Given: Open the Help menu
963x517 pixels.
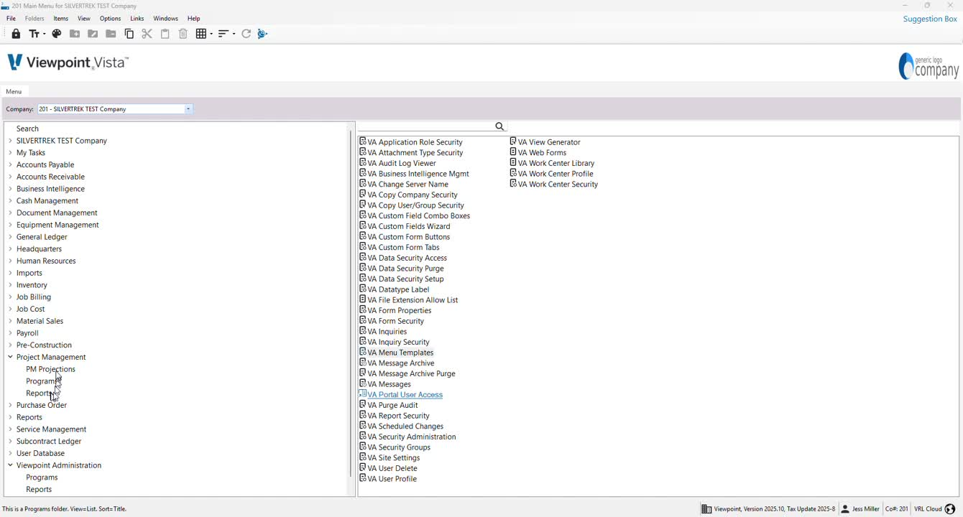Looking at the screenshot, I should pos(194,19).
